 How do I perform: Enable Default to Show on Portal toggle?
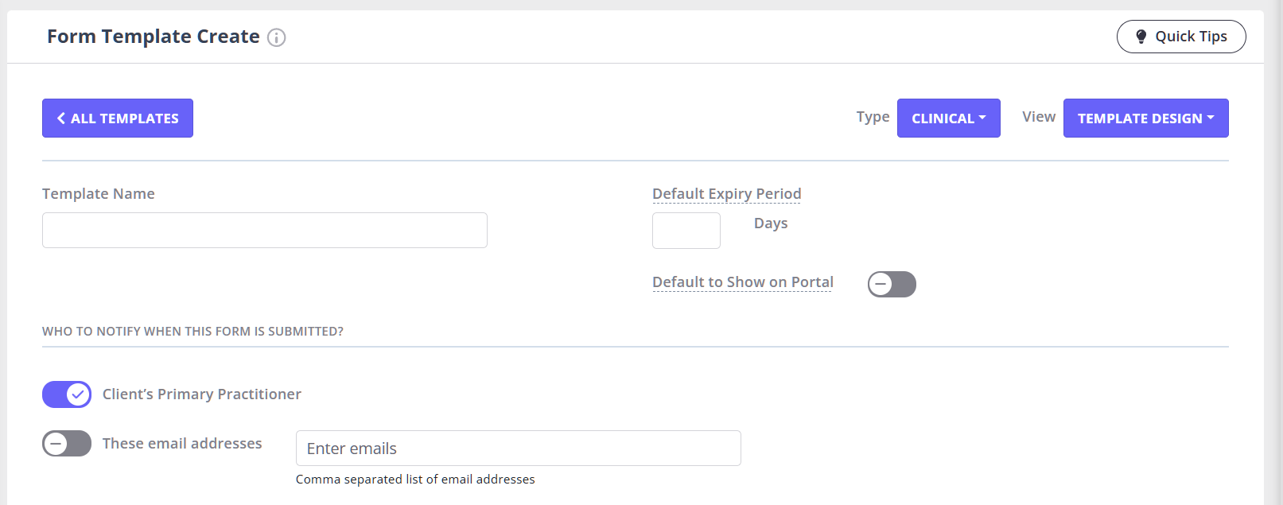(892, 284)
